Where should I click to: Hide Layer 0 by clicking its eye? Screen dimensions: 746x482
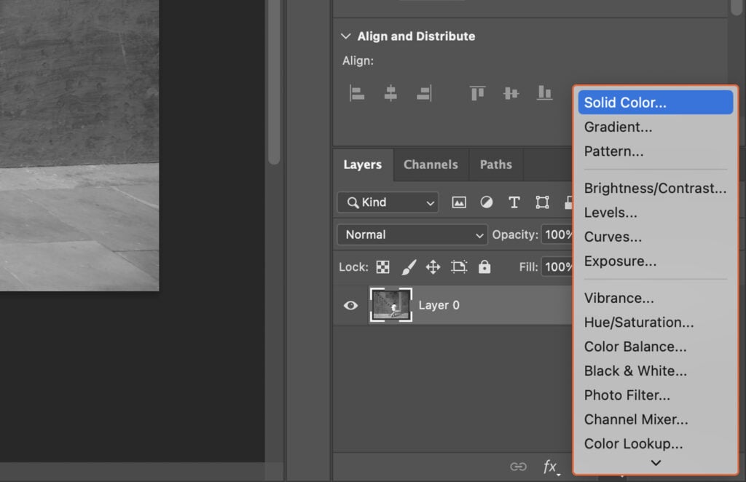point(350,305)
